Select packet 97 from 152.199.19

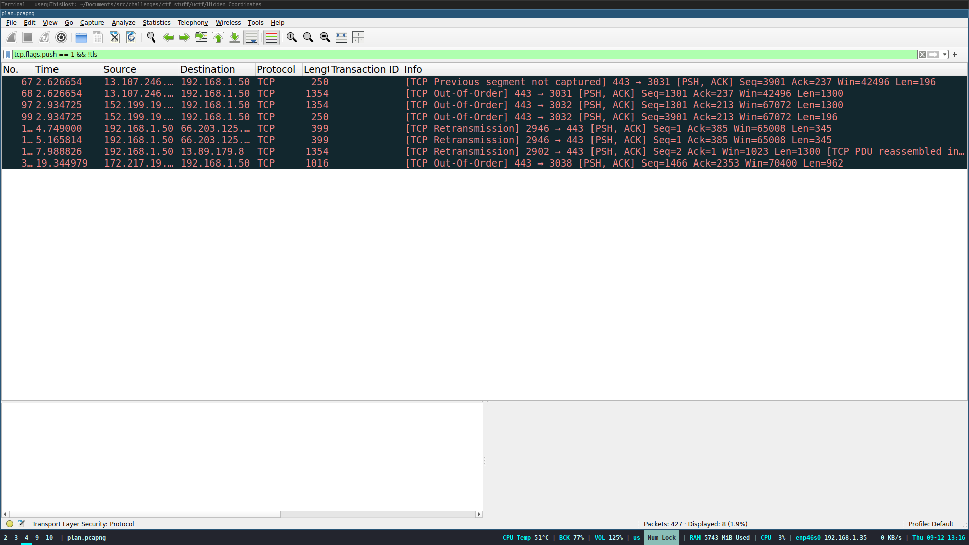tap(484, 105)
